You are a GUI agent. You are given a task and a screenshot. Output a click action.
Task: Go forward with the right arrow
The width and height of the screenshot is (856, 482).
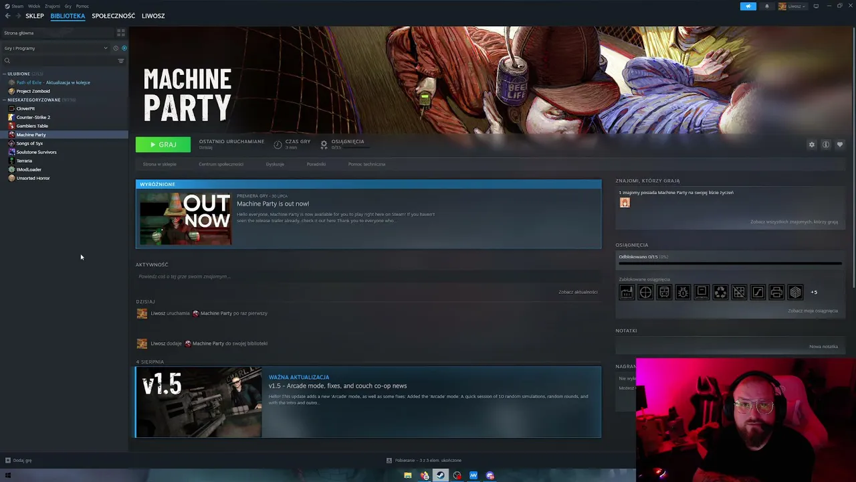click(18, 16)
